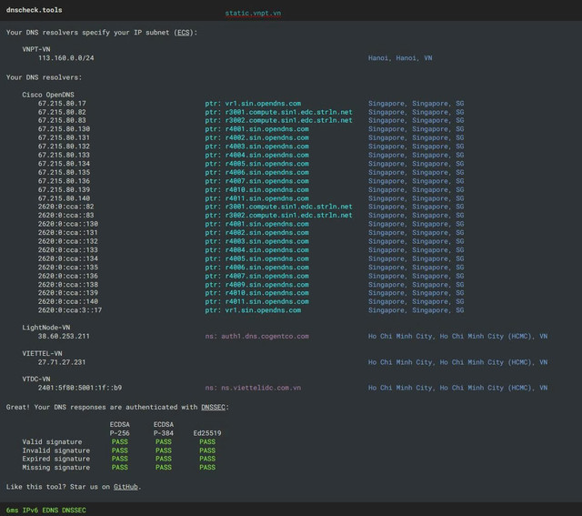The width and height of the screenshot is (582, 516).
Task: Click the IPv6 status bar indicator
Action: pyautogui.click(x=30, y=511)
